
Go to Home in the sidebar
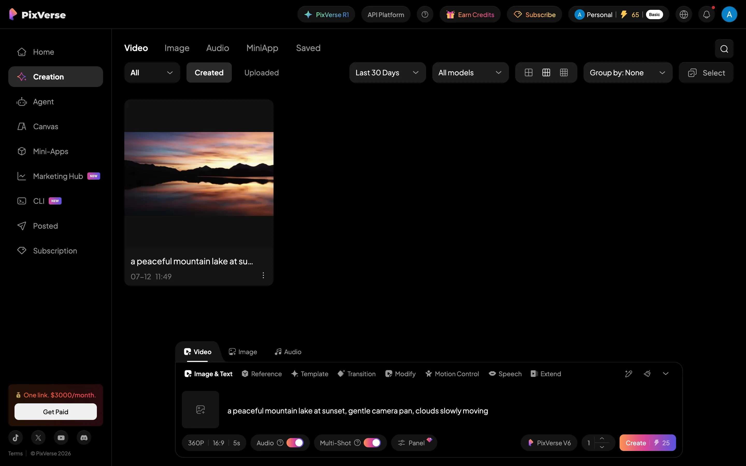(x=55, y=52)
